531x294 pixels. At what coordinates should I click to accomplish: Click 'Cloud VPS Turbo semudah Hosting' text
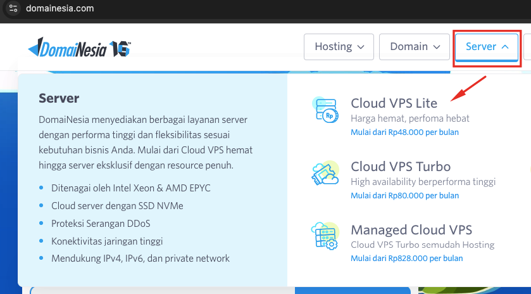pos(423,245)
